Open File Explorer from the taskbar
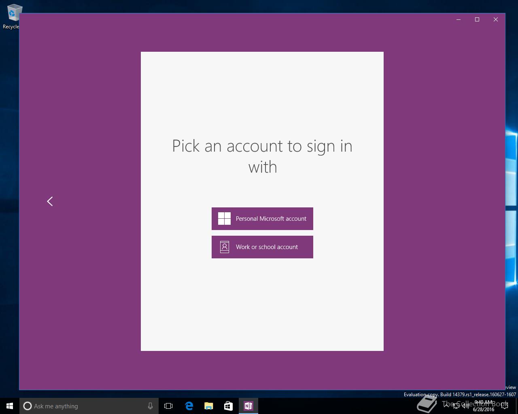 [209, 406]
